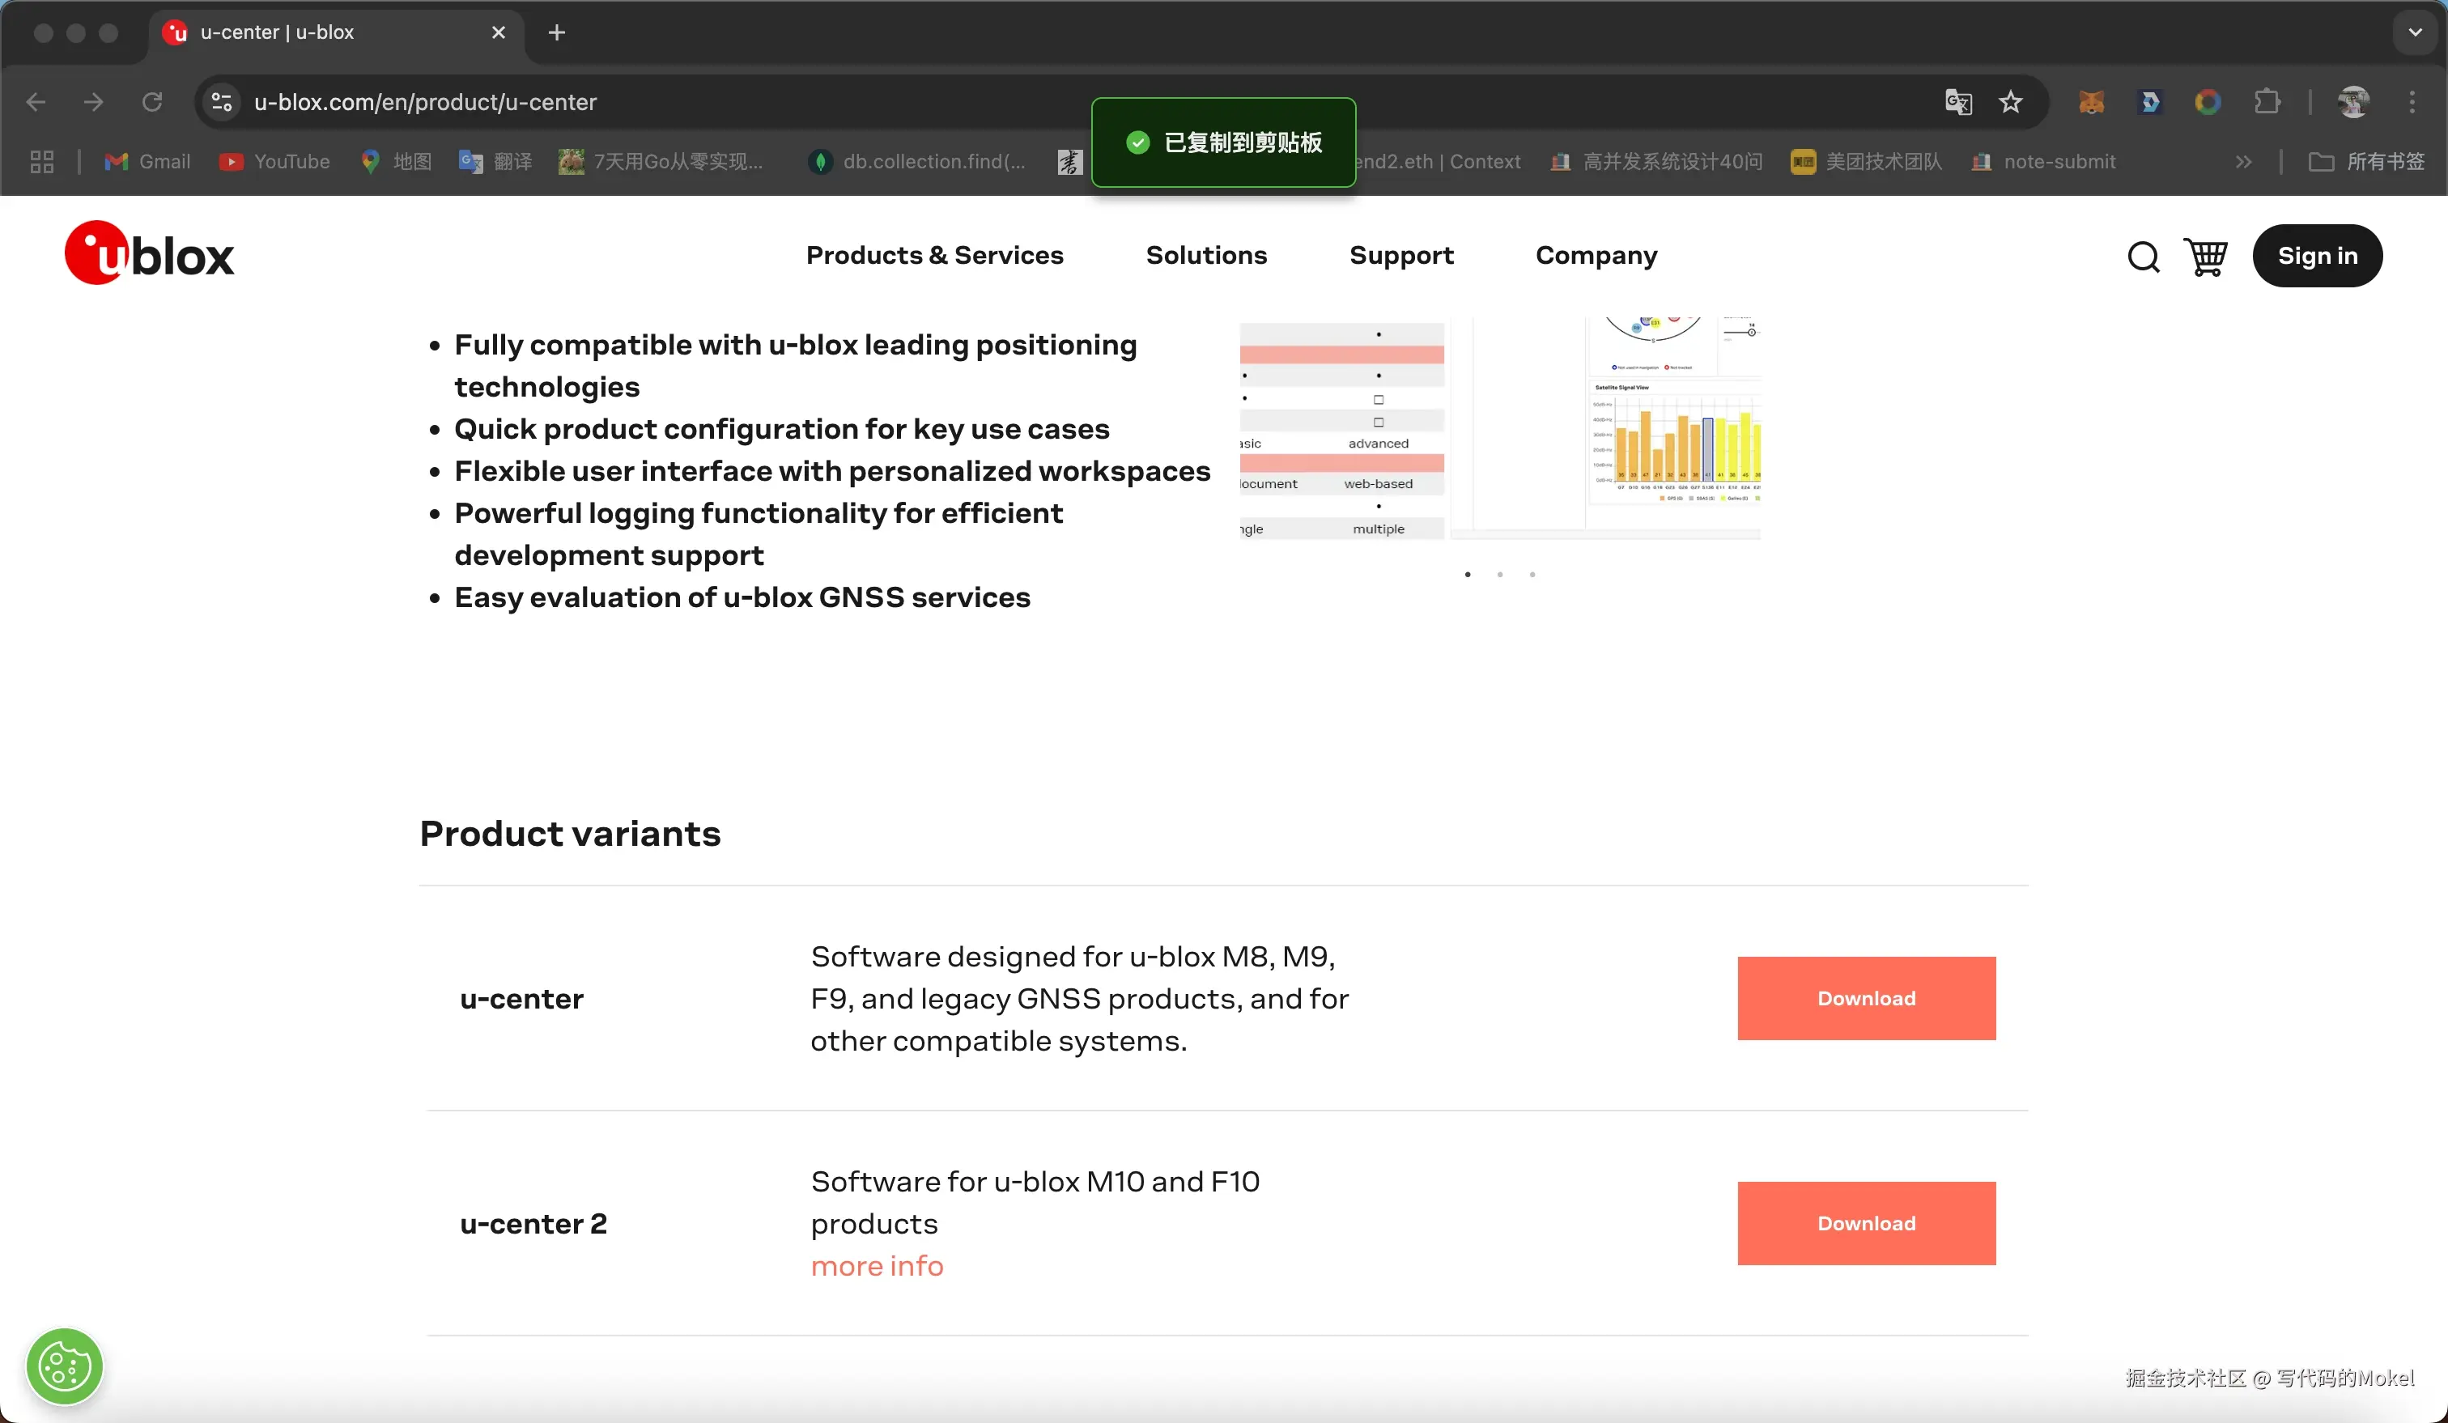Download u-center software
The width and height of the screenshot is (2448, 1423).
click(x=1865, y=999)
